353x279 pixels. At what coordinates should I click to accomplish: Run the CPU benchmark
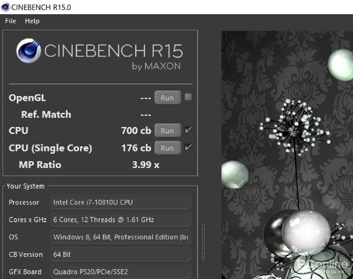point(167,130)
